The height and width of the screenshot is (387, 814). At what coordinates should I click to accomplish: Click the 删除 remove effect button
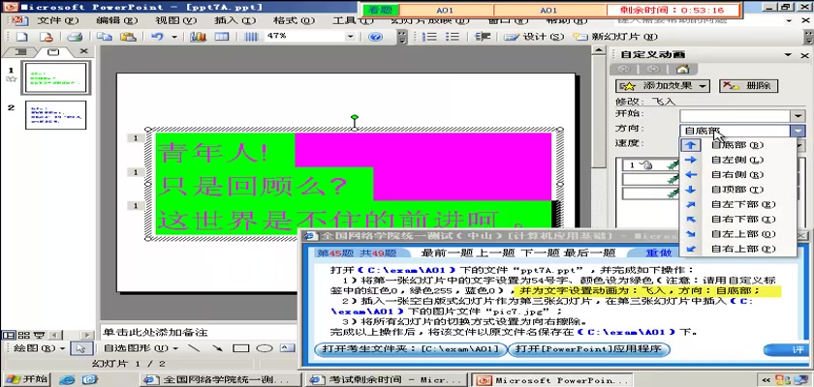[x=748, y=86]
